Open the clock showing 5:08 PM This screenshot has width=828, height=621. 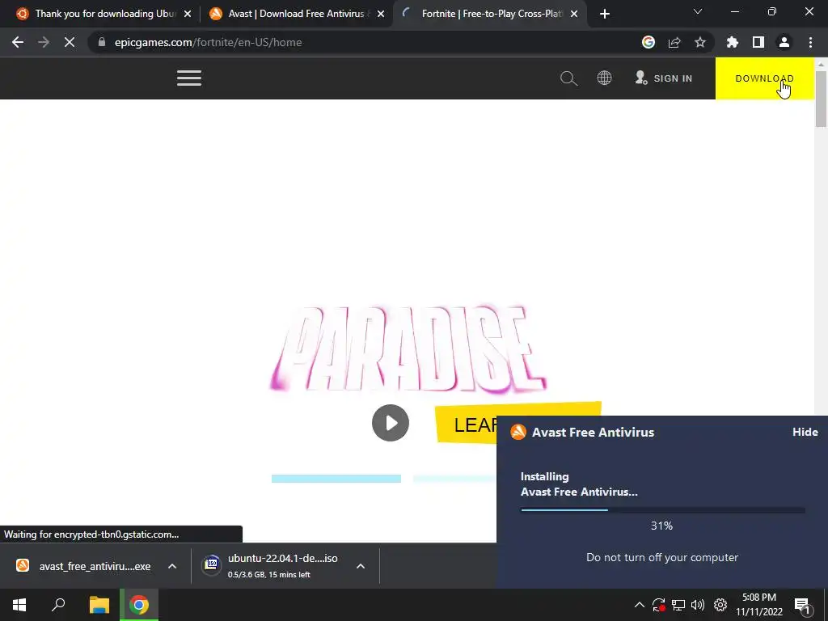[x=759, y=605]
